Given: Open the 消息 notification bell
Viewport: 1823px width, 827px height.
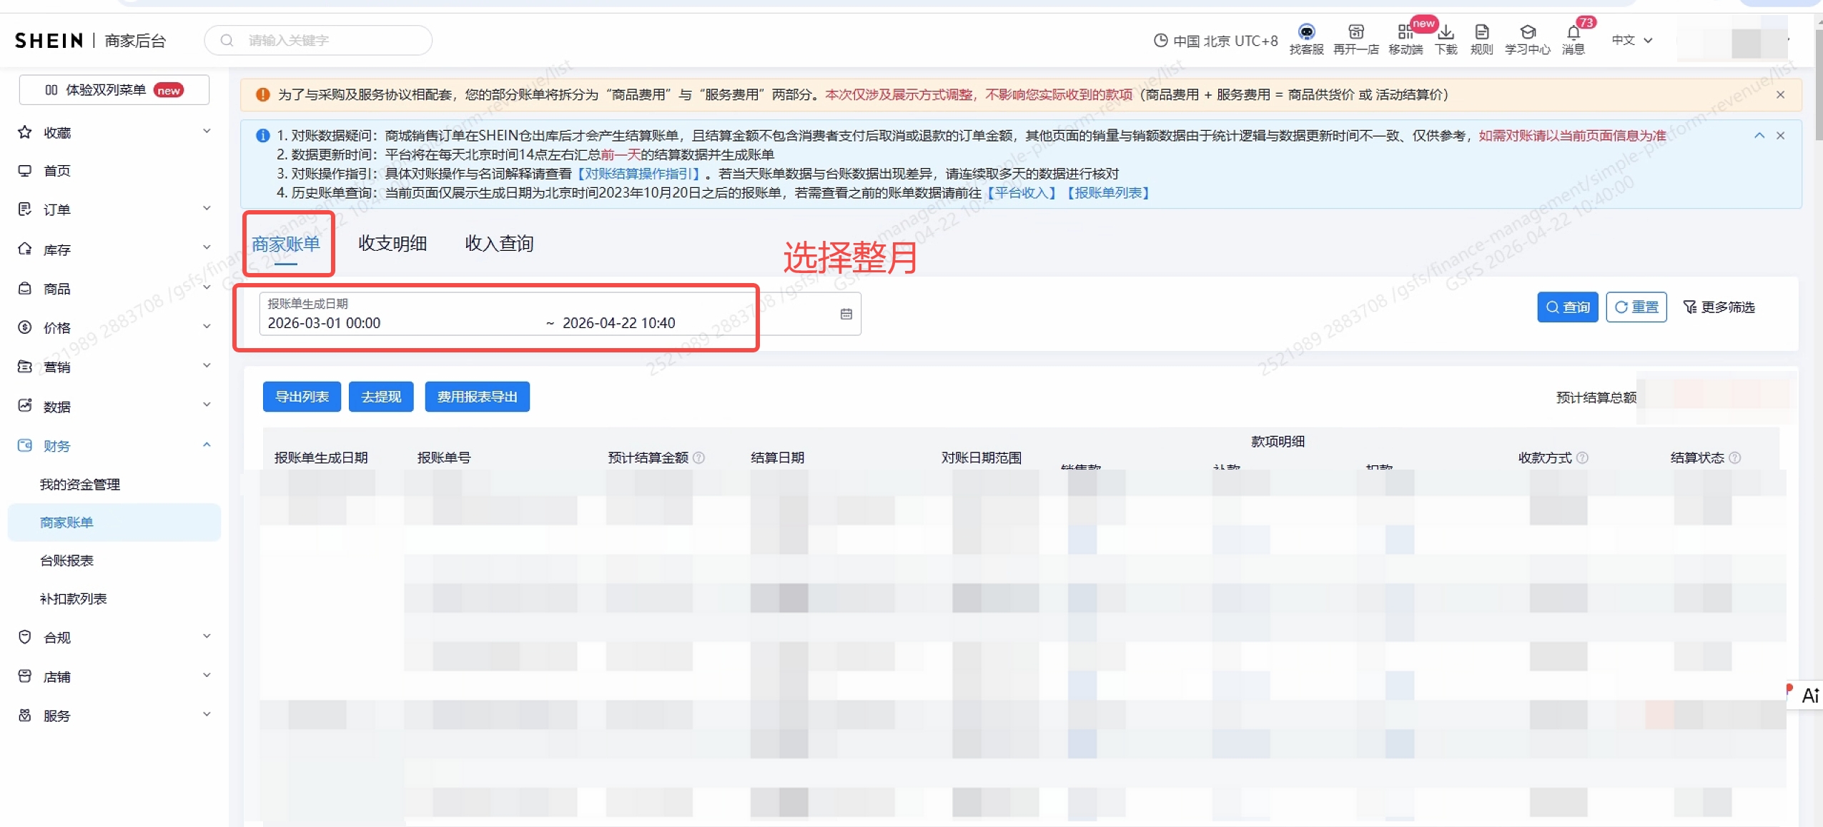Looking at the screenshot, I should point(1573,33).
